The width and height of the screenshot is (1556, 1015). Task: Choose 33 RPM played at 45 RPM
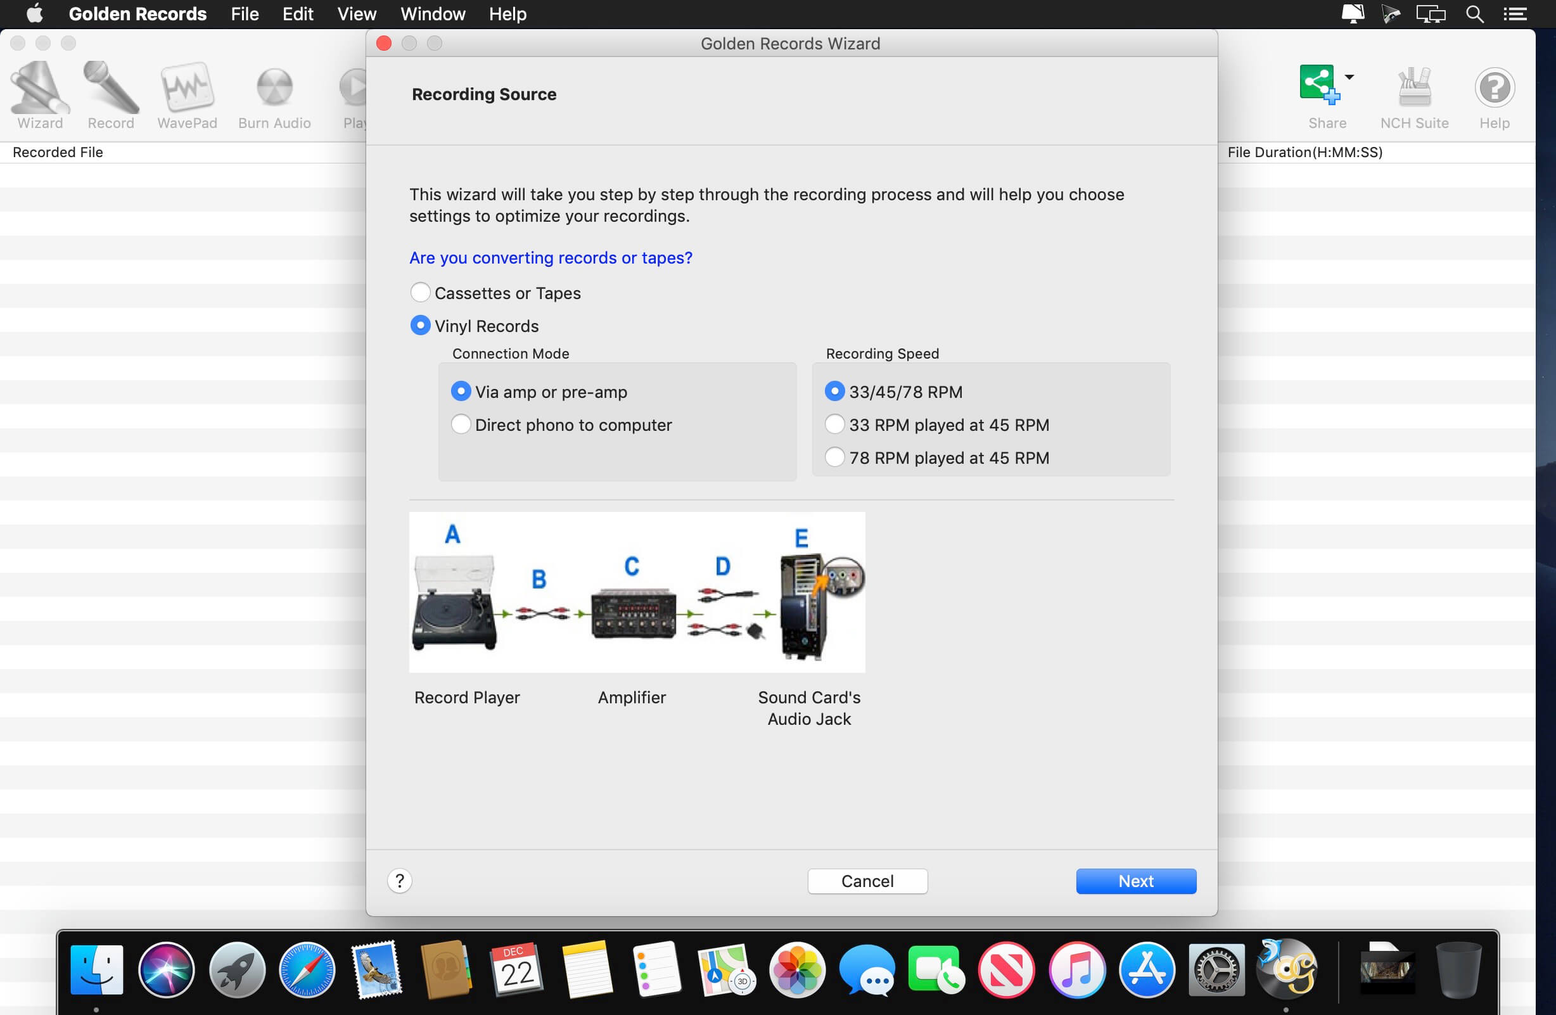click(834, 425)
